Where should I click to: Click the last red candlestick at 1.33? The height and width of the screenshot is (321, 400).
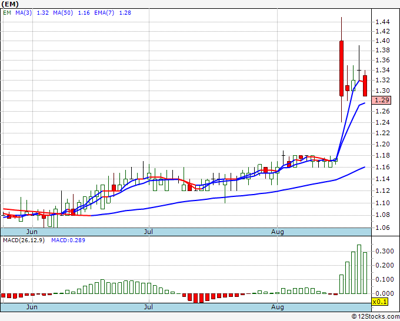(365, 86)
